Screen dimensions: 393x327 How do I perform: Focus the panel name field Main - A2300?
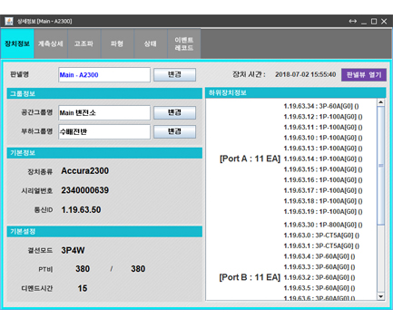tap(104, 75)
